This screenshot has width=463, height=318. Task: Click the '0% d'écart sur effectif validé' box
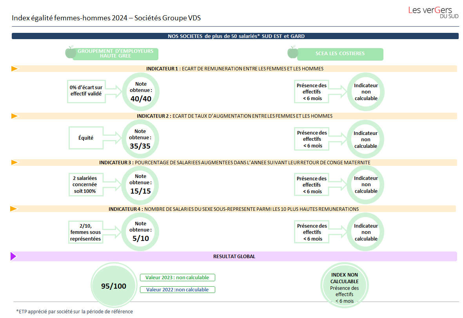tap(86, 91)
